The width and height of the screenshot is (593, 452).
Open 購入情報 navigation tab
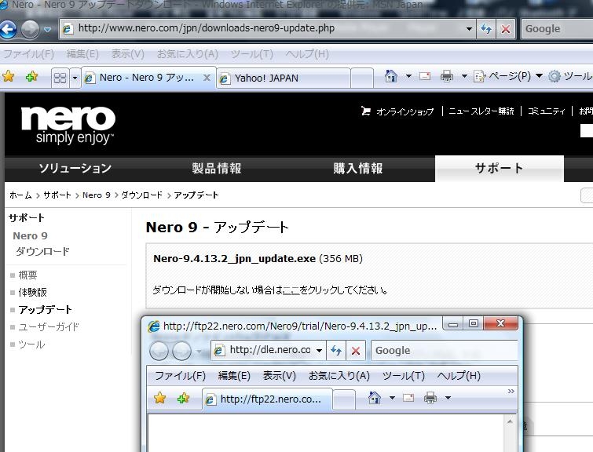point(358,168)
